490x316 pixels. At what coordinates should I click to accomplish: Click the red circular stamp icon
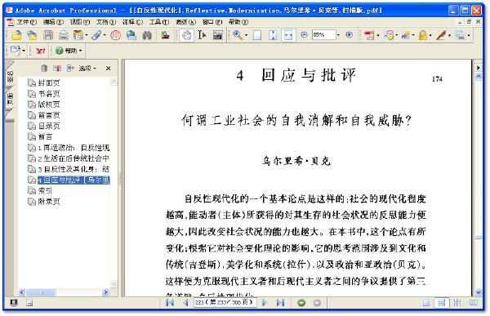pos(116,35)
